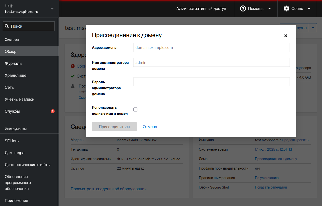
Task: Open the Помощь dropdown menu
Action: click(256, 8)
